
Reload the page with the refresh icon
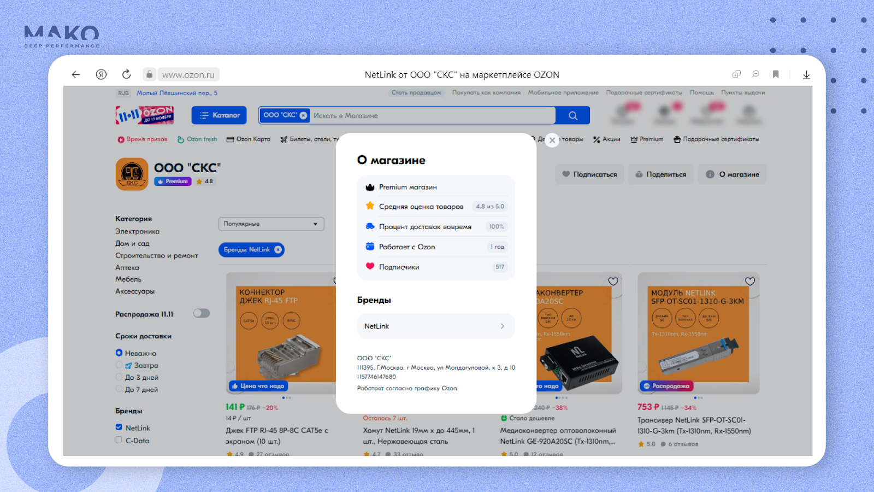(126, 74)
